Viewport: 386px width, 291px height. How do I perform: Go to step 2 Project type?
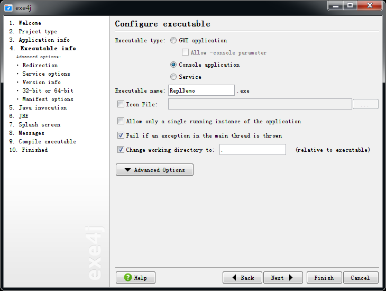(x=33, y=32)
